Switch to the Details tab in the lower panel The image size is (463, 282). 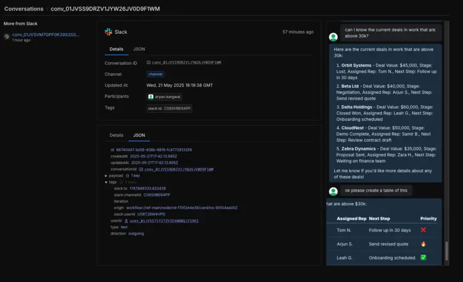pyautogui.click(x=116, y=135)
